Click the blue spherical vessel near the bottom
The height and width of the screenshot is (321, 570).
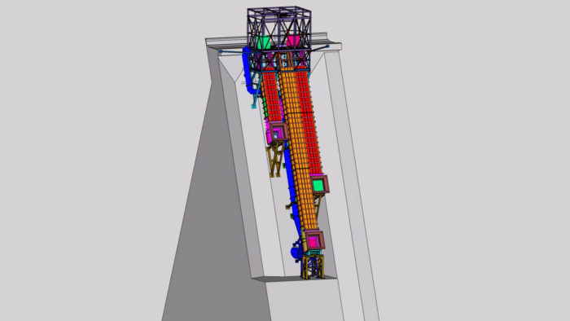point(296,252)
